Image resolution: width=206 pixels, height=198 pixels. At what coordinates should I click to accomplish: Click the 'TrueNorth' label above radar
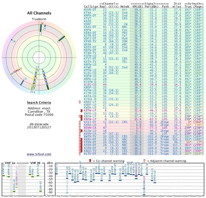tap(39, 19)
